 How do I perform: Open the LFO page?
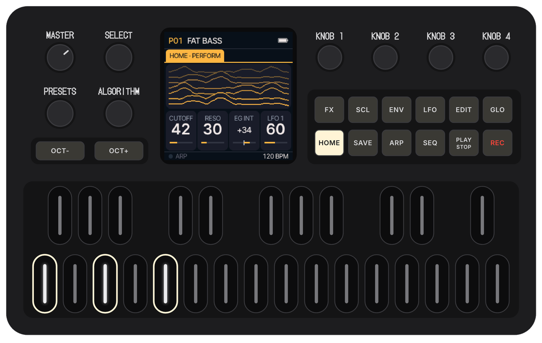pos(430,110)
